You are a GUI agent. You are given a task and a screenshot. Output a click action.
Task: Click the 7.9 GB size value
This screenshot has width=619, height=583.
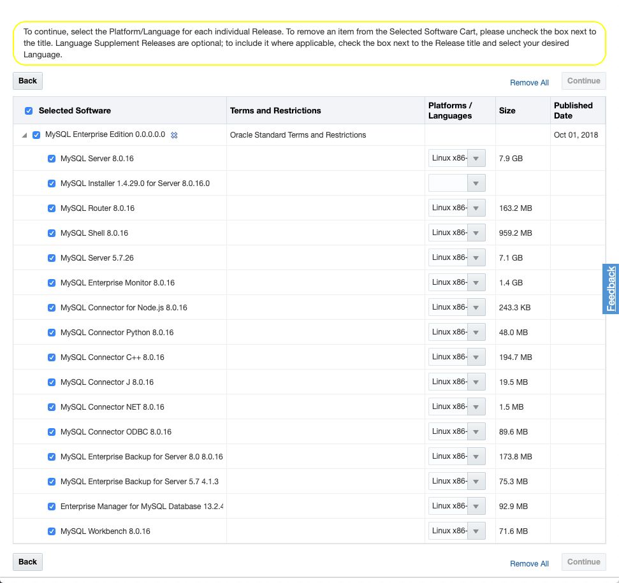[x=511, y=159]
